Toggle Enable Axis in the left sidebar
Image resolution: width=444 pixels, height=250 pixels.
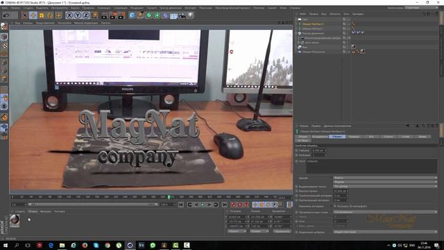pyautogui.click(x=4, y=90)
